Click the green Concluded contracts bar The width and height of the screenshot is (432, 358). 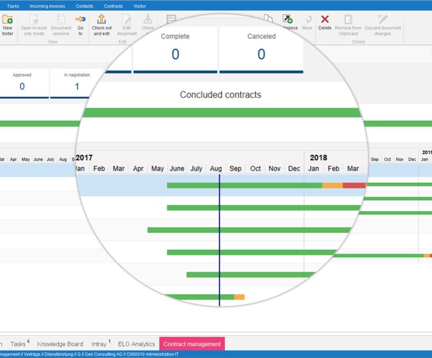pos(222,113)
